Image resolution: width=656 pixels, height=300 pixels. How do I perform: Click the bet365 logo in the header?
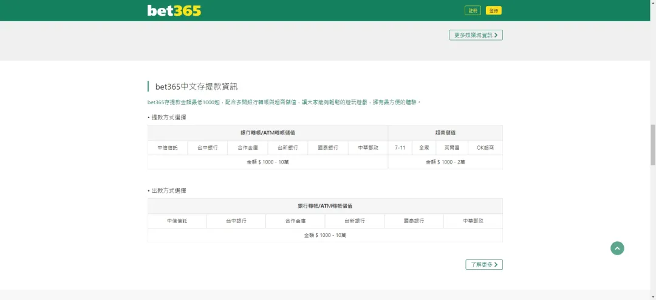point(174,10)
